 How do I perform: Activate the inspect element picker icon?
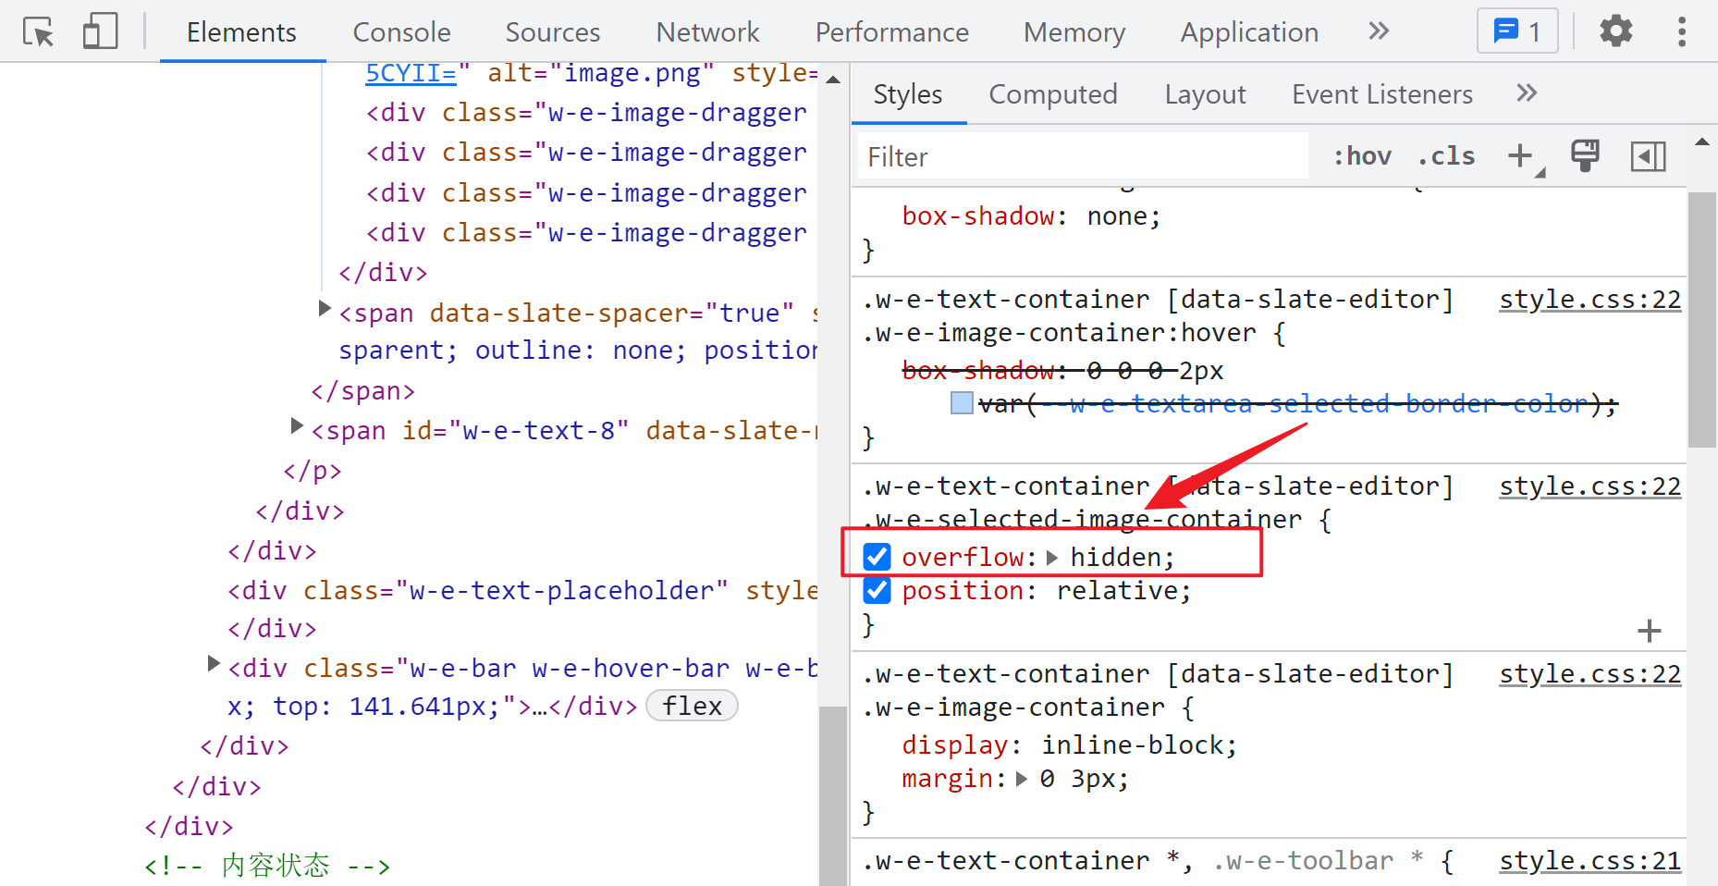click(x=39, y=32)
